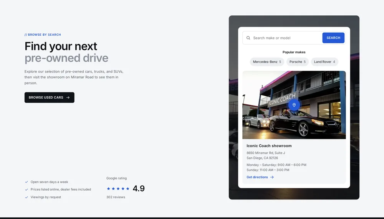Click Open seven days a week text
The height and width of the screenshot is (219, 384).
point(50,182)
